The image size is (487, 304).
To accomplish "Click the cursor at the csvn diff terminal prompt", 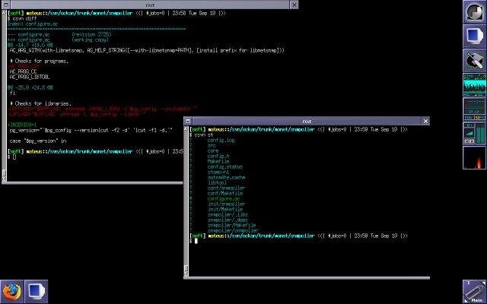I will pyautogui.click(x=14, y=157).
